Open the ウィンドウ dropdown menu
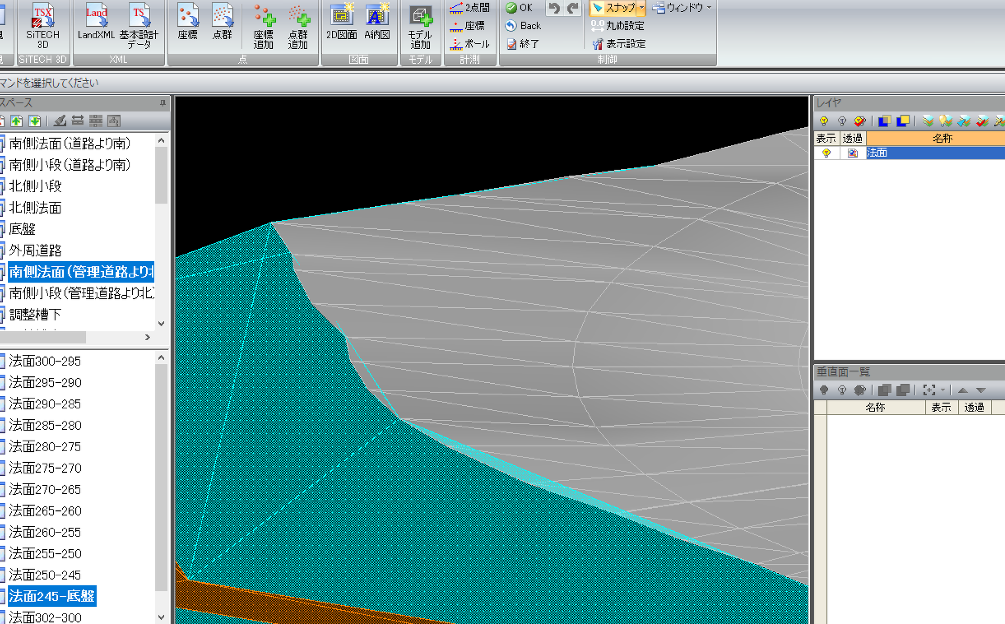Screen dimensions: 1005x624 tap(682, 8)
